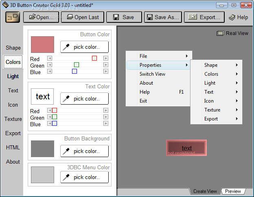Expand the Properties context menu item
Screen dimensions: 254x197
click(x=158, y=65)
